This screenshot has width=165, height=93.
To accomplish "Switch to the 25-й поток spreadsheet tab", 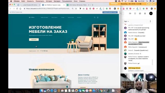I will (x=78, y=5).
